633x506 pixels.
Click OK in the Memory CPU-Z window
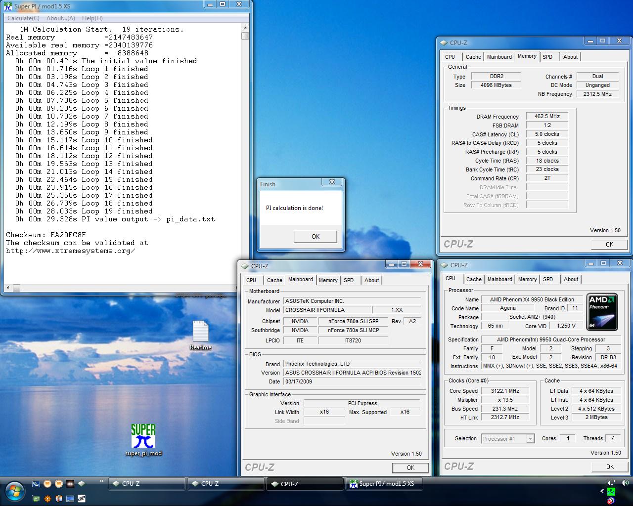pos(609,244)
